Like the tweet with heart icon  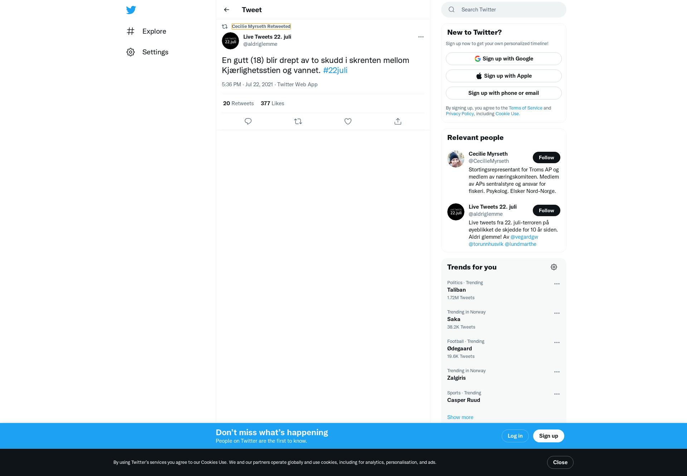coord(348,121)
